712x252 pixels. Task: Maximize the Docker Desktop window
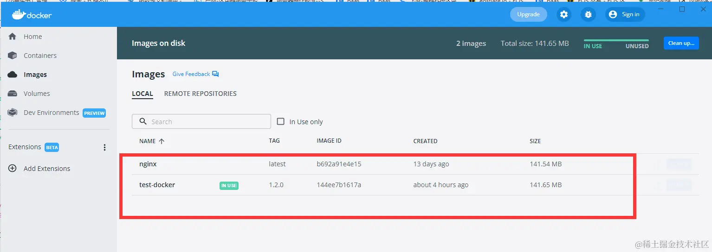(682, 9)
